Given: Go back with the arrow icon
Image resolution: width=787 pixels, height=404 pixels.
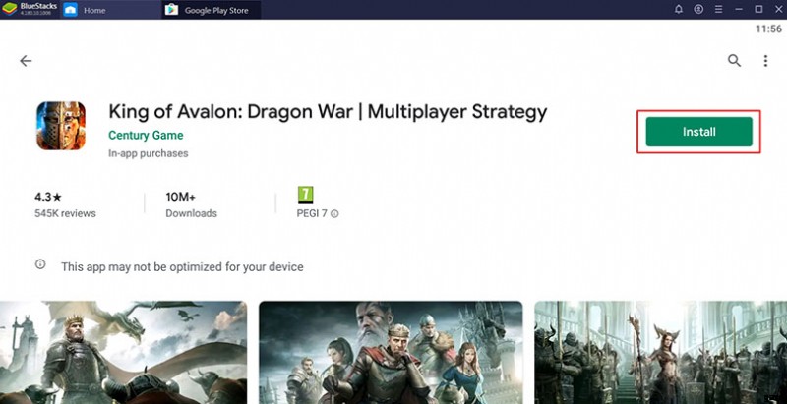Looking at the screenshot, I should point(26,61).
